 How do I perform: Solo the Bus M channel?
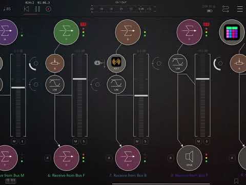(x=22, y=141)
